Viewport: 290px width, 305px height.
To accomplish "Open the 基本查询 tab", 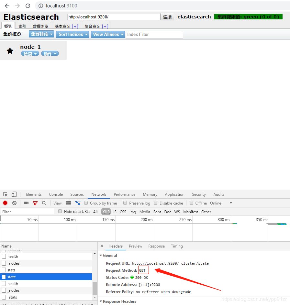I will point(62,26).
